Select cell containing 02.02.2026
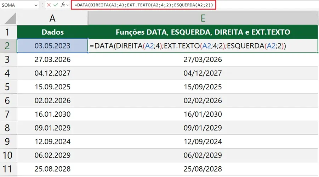The width and height of the screenshot is (319, 177). click(52, 100)
